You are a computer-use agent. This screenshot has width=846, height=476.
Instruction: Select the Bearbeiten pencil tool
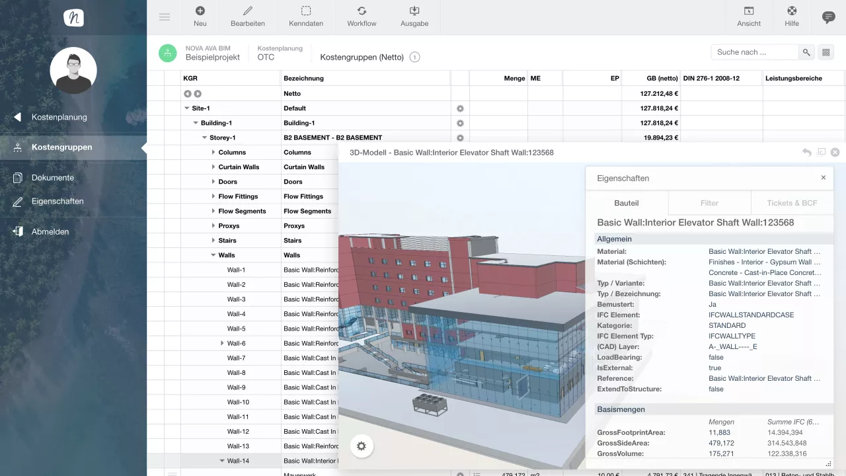click(247, 10)
